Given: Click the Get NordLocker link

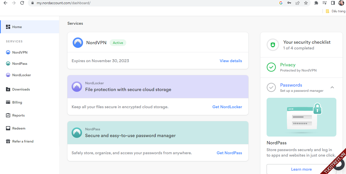Looking at the screenshot, I should click(x=227, y=107).
